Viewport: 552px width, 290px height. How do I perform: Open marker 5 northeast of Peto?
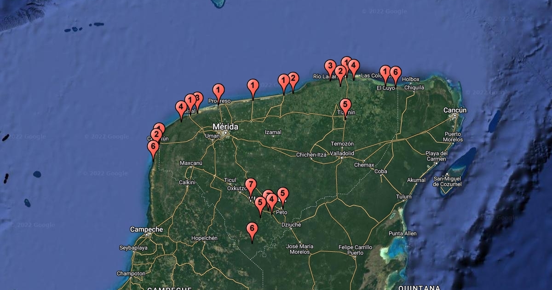coord(282,194)
